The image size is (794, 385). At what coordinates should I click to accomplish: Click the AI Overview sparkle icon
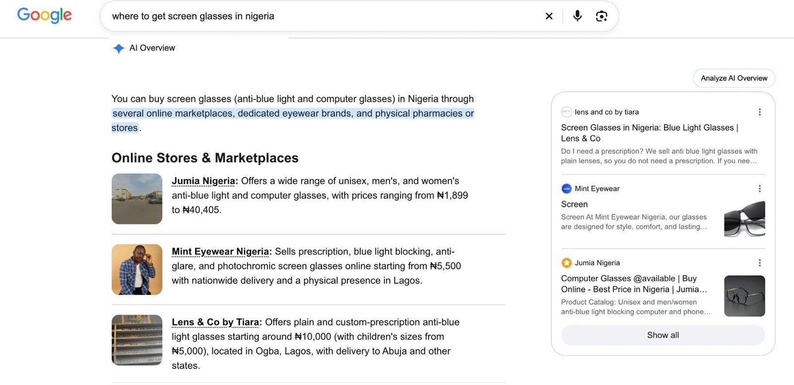119,48
